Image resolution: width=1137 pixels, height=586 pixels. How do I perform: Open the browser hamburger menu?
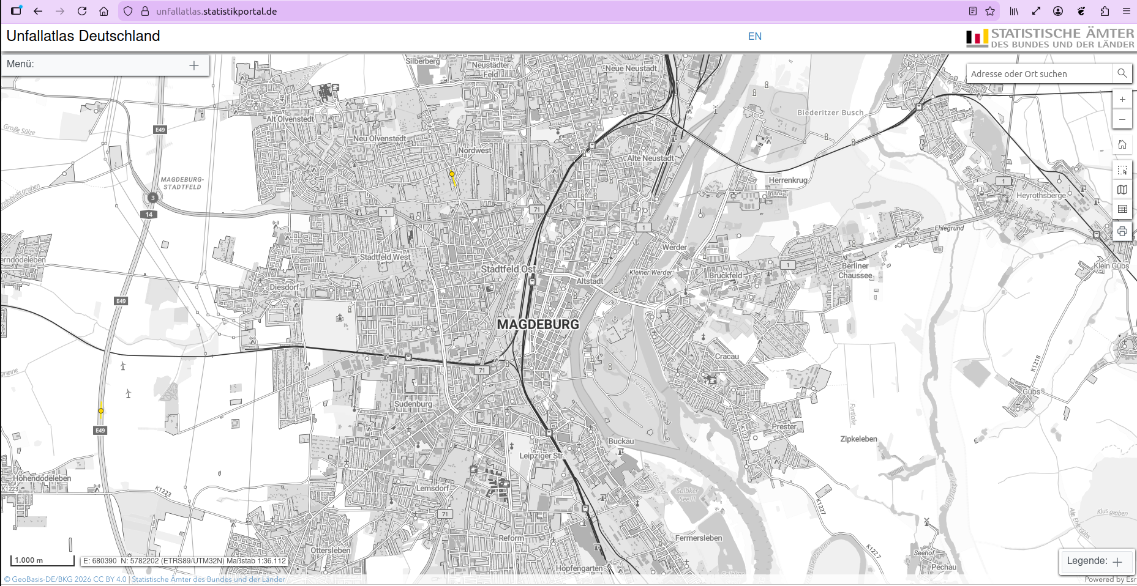[1126, 11]
